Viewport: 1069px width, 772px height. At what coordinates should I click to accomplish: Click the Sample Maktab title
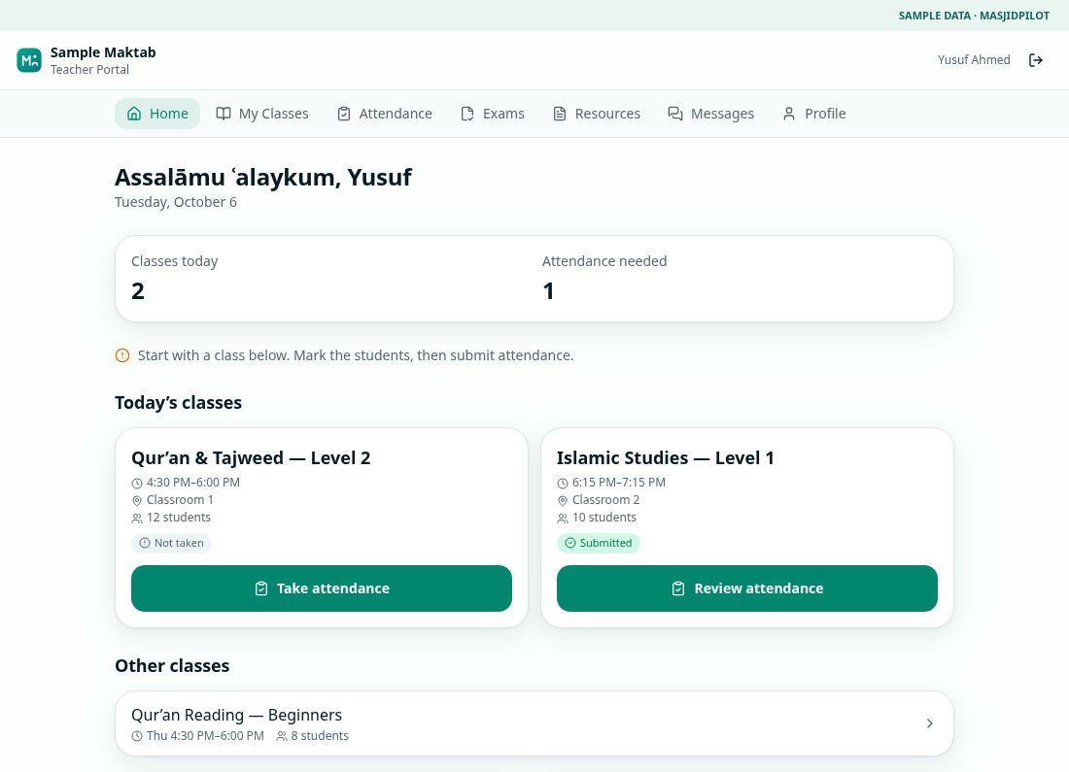tap(103, 52)
